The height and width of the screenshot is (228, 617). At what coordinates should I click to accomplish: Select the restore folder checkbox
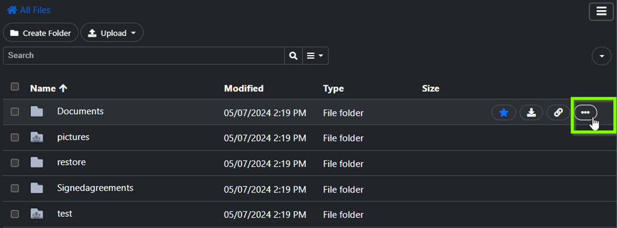tap(14, 163)
